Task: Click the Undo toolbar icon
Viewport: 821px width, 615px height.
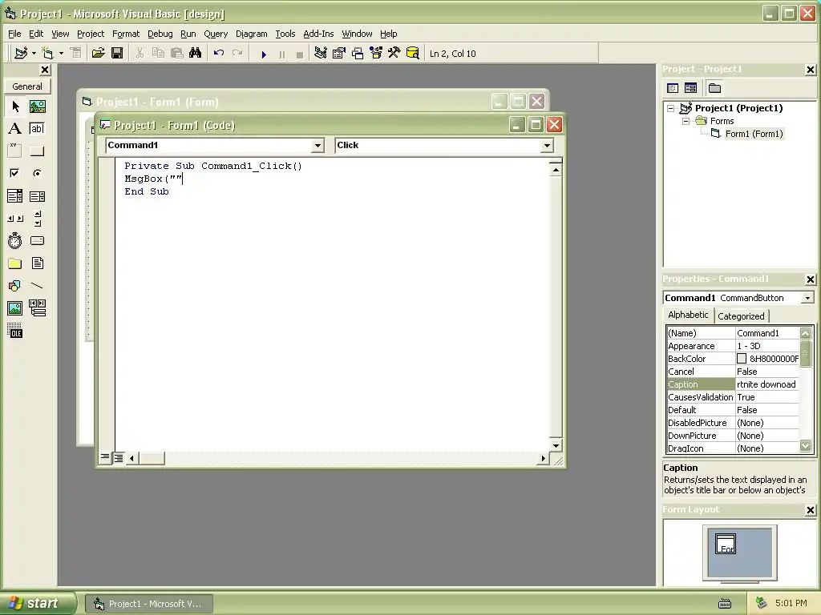Action: coord(219,54)
